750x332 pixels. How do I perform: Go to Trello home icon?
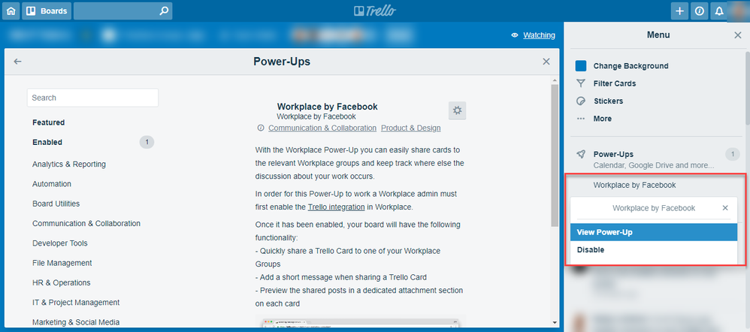[11, 11]
